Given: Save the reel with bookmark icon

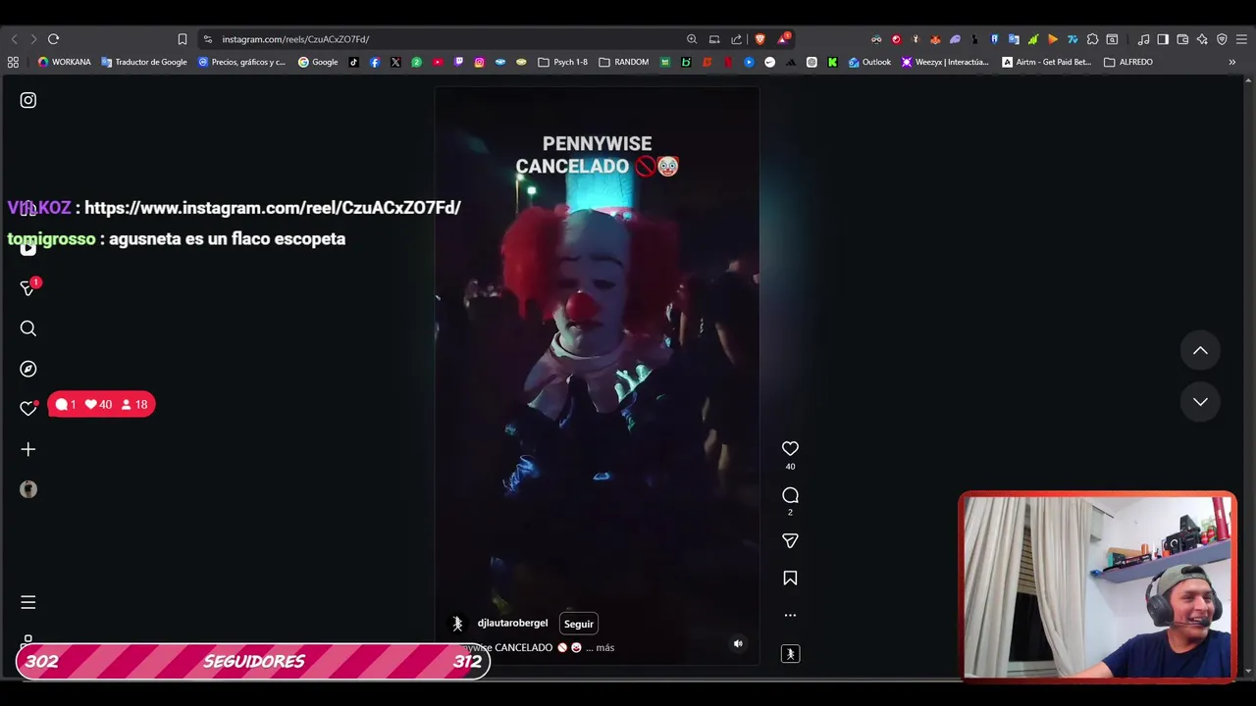Looking at the screenshot, I should click(790, 579).
